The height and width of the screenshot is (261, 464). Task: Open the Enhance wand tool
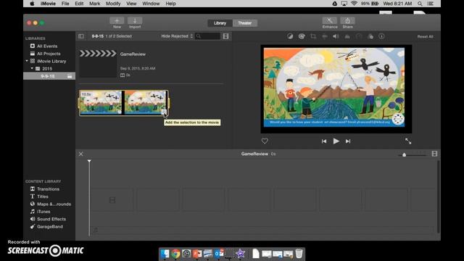coord(329,21)
